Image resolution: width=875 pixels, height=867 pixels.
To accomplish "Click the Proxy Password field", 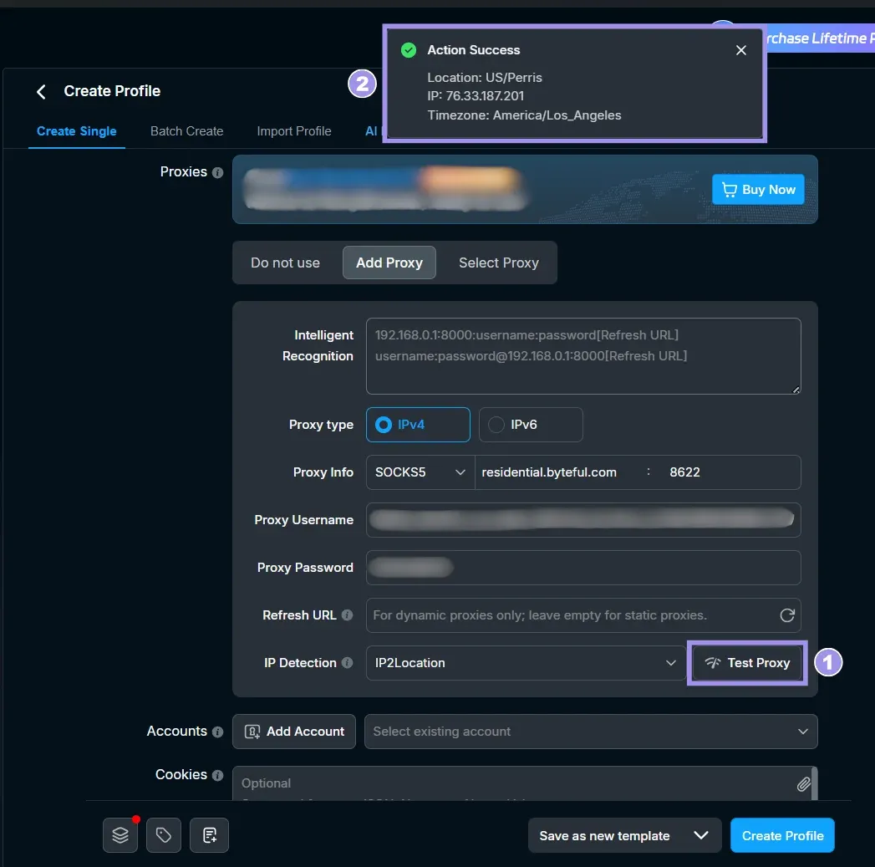I will coord(583,568).
